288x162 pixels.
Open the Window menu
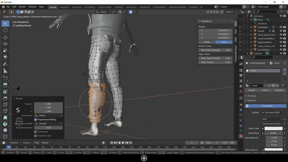[x=32, y=7]
